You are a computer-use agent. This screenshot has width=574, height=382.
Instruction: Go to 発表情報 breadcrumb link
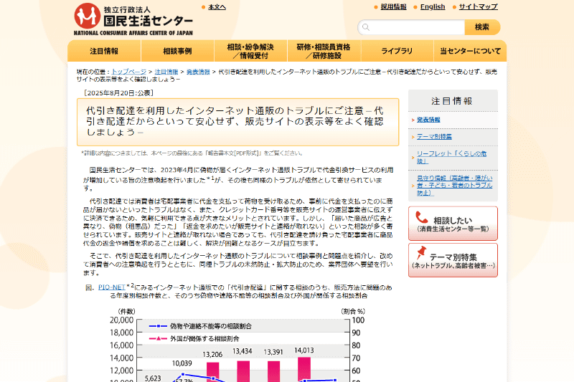pyautogui.click(x=198, y=72)
